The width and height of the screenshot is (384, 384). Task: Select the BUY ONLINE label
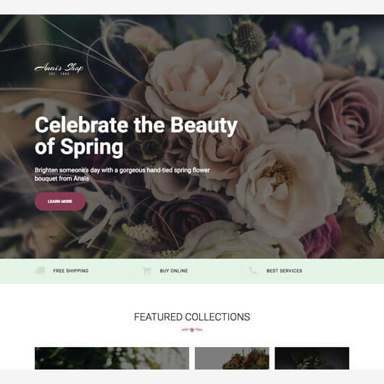coord(174,271)
